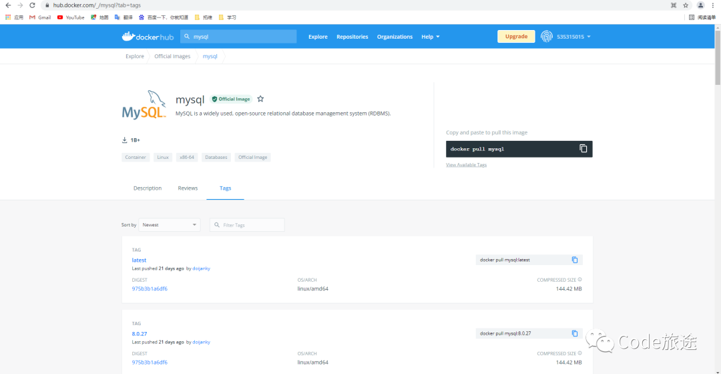721x374 pixels.
Task: Copy the docker pull mysql command
Action: [583, 148]
